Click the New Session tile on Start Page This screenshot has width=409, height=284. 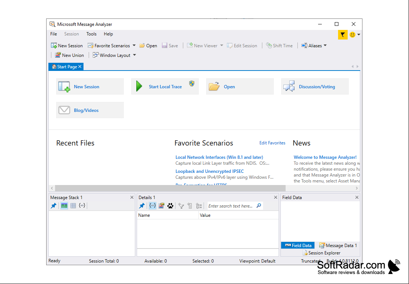pyautogui.click(x=90, y=86)
